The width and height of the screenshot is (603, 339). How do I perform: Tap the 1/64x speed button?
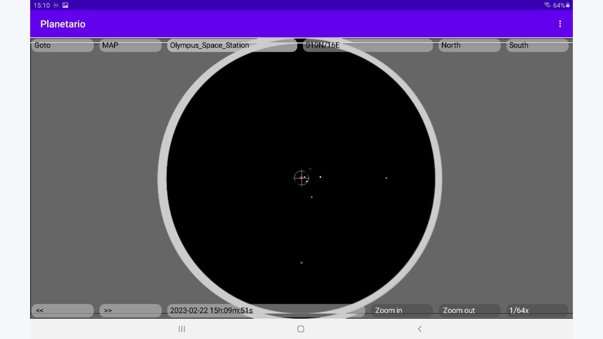[538, 310]
